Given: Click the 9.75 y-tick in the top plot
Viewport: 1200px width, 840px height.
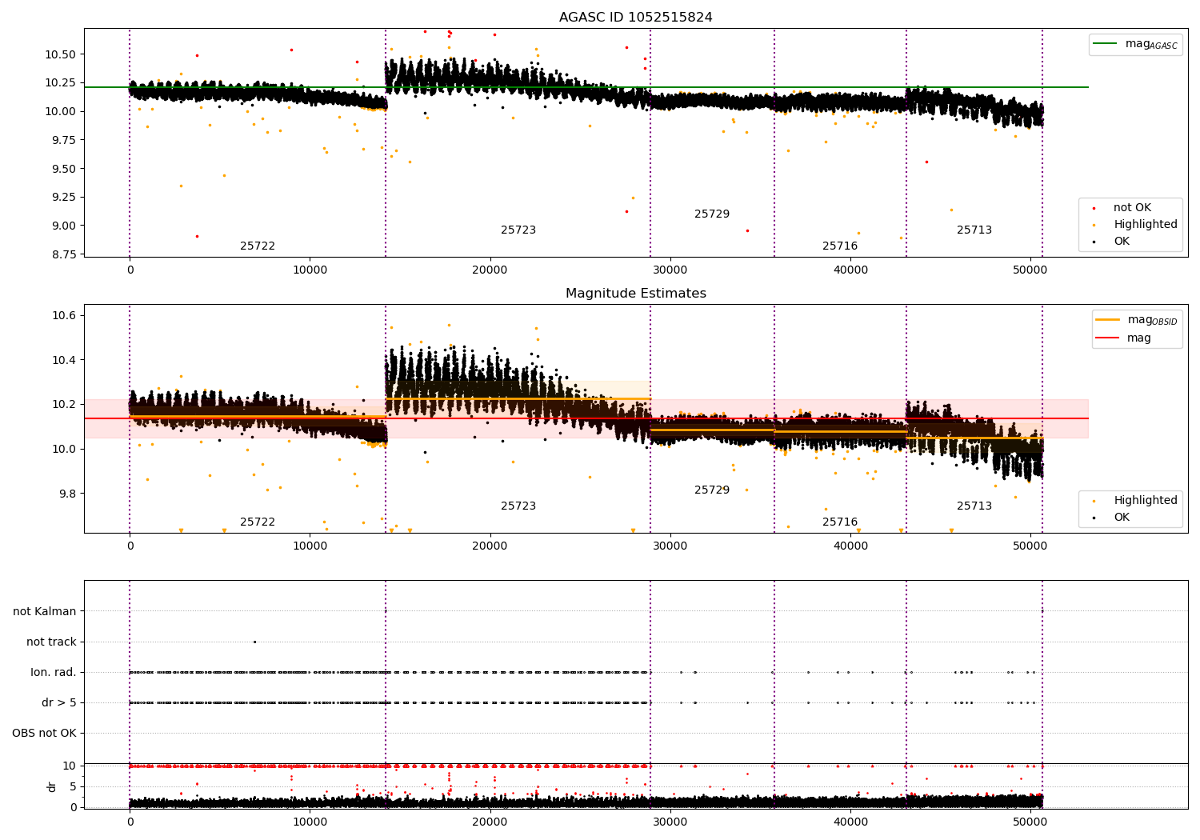Looking at the screenshot, I should coord(64,140).
